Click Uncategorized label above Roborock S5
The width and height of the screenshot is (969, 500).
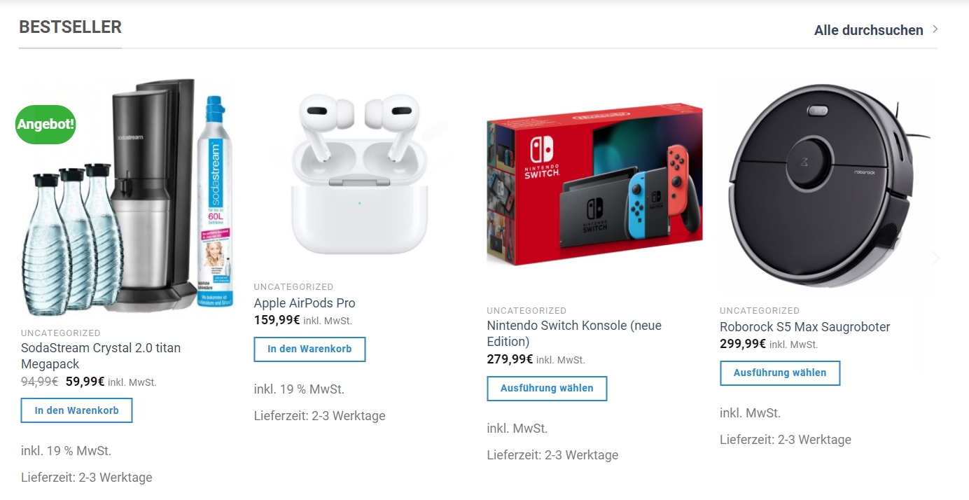click(x=760, y=310)
